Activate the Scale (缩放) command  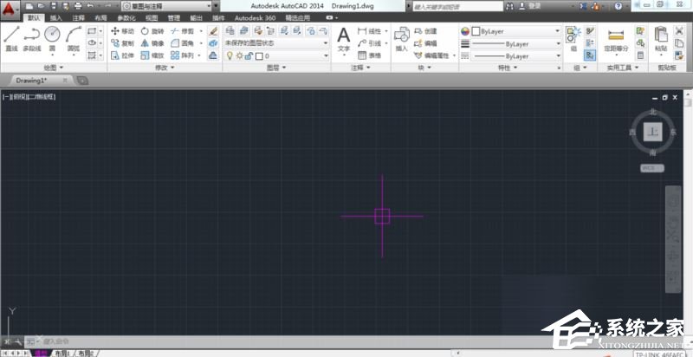tap(152, 55)
